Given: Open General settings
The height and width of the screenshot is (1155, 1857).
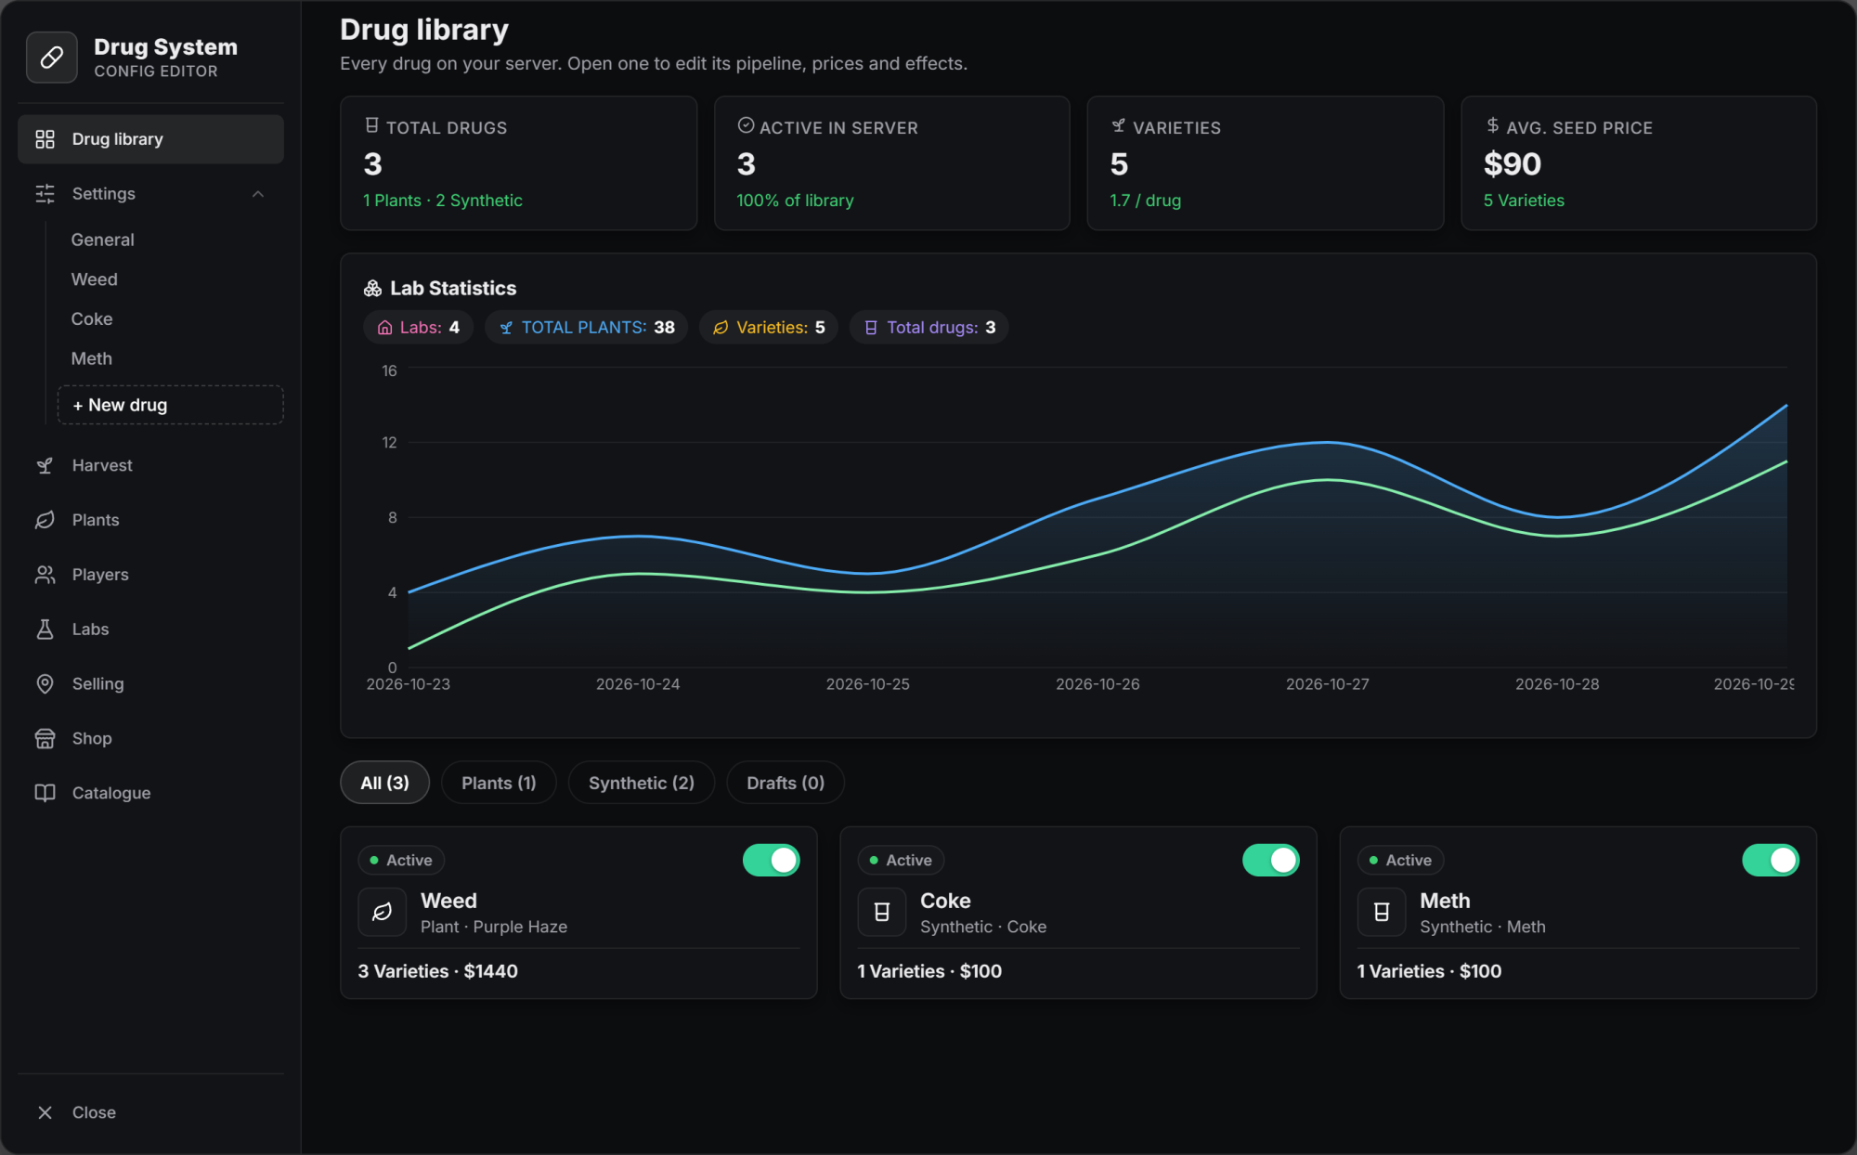Looking at the screenshot, I should [103, 240].
